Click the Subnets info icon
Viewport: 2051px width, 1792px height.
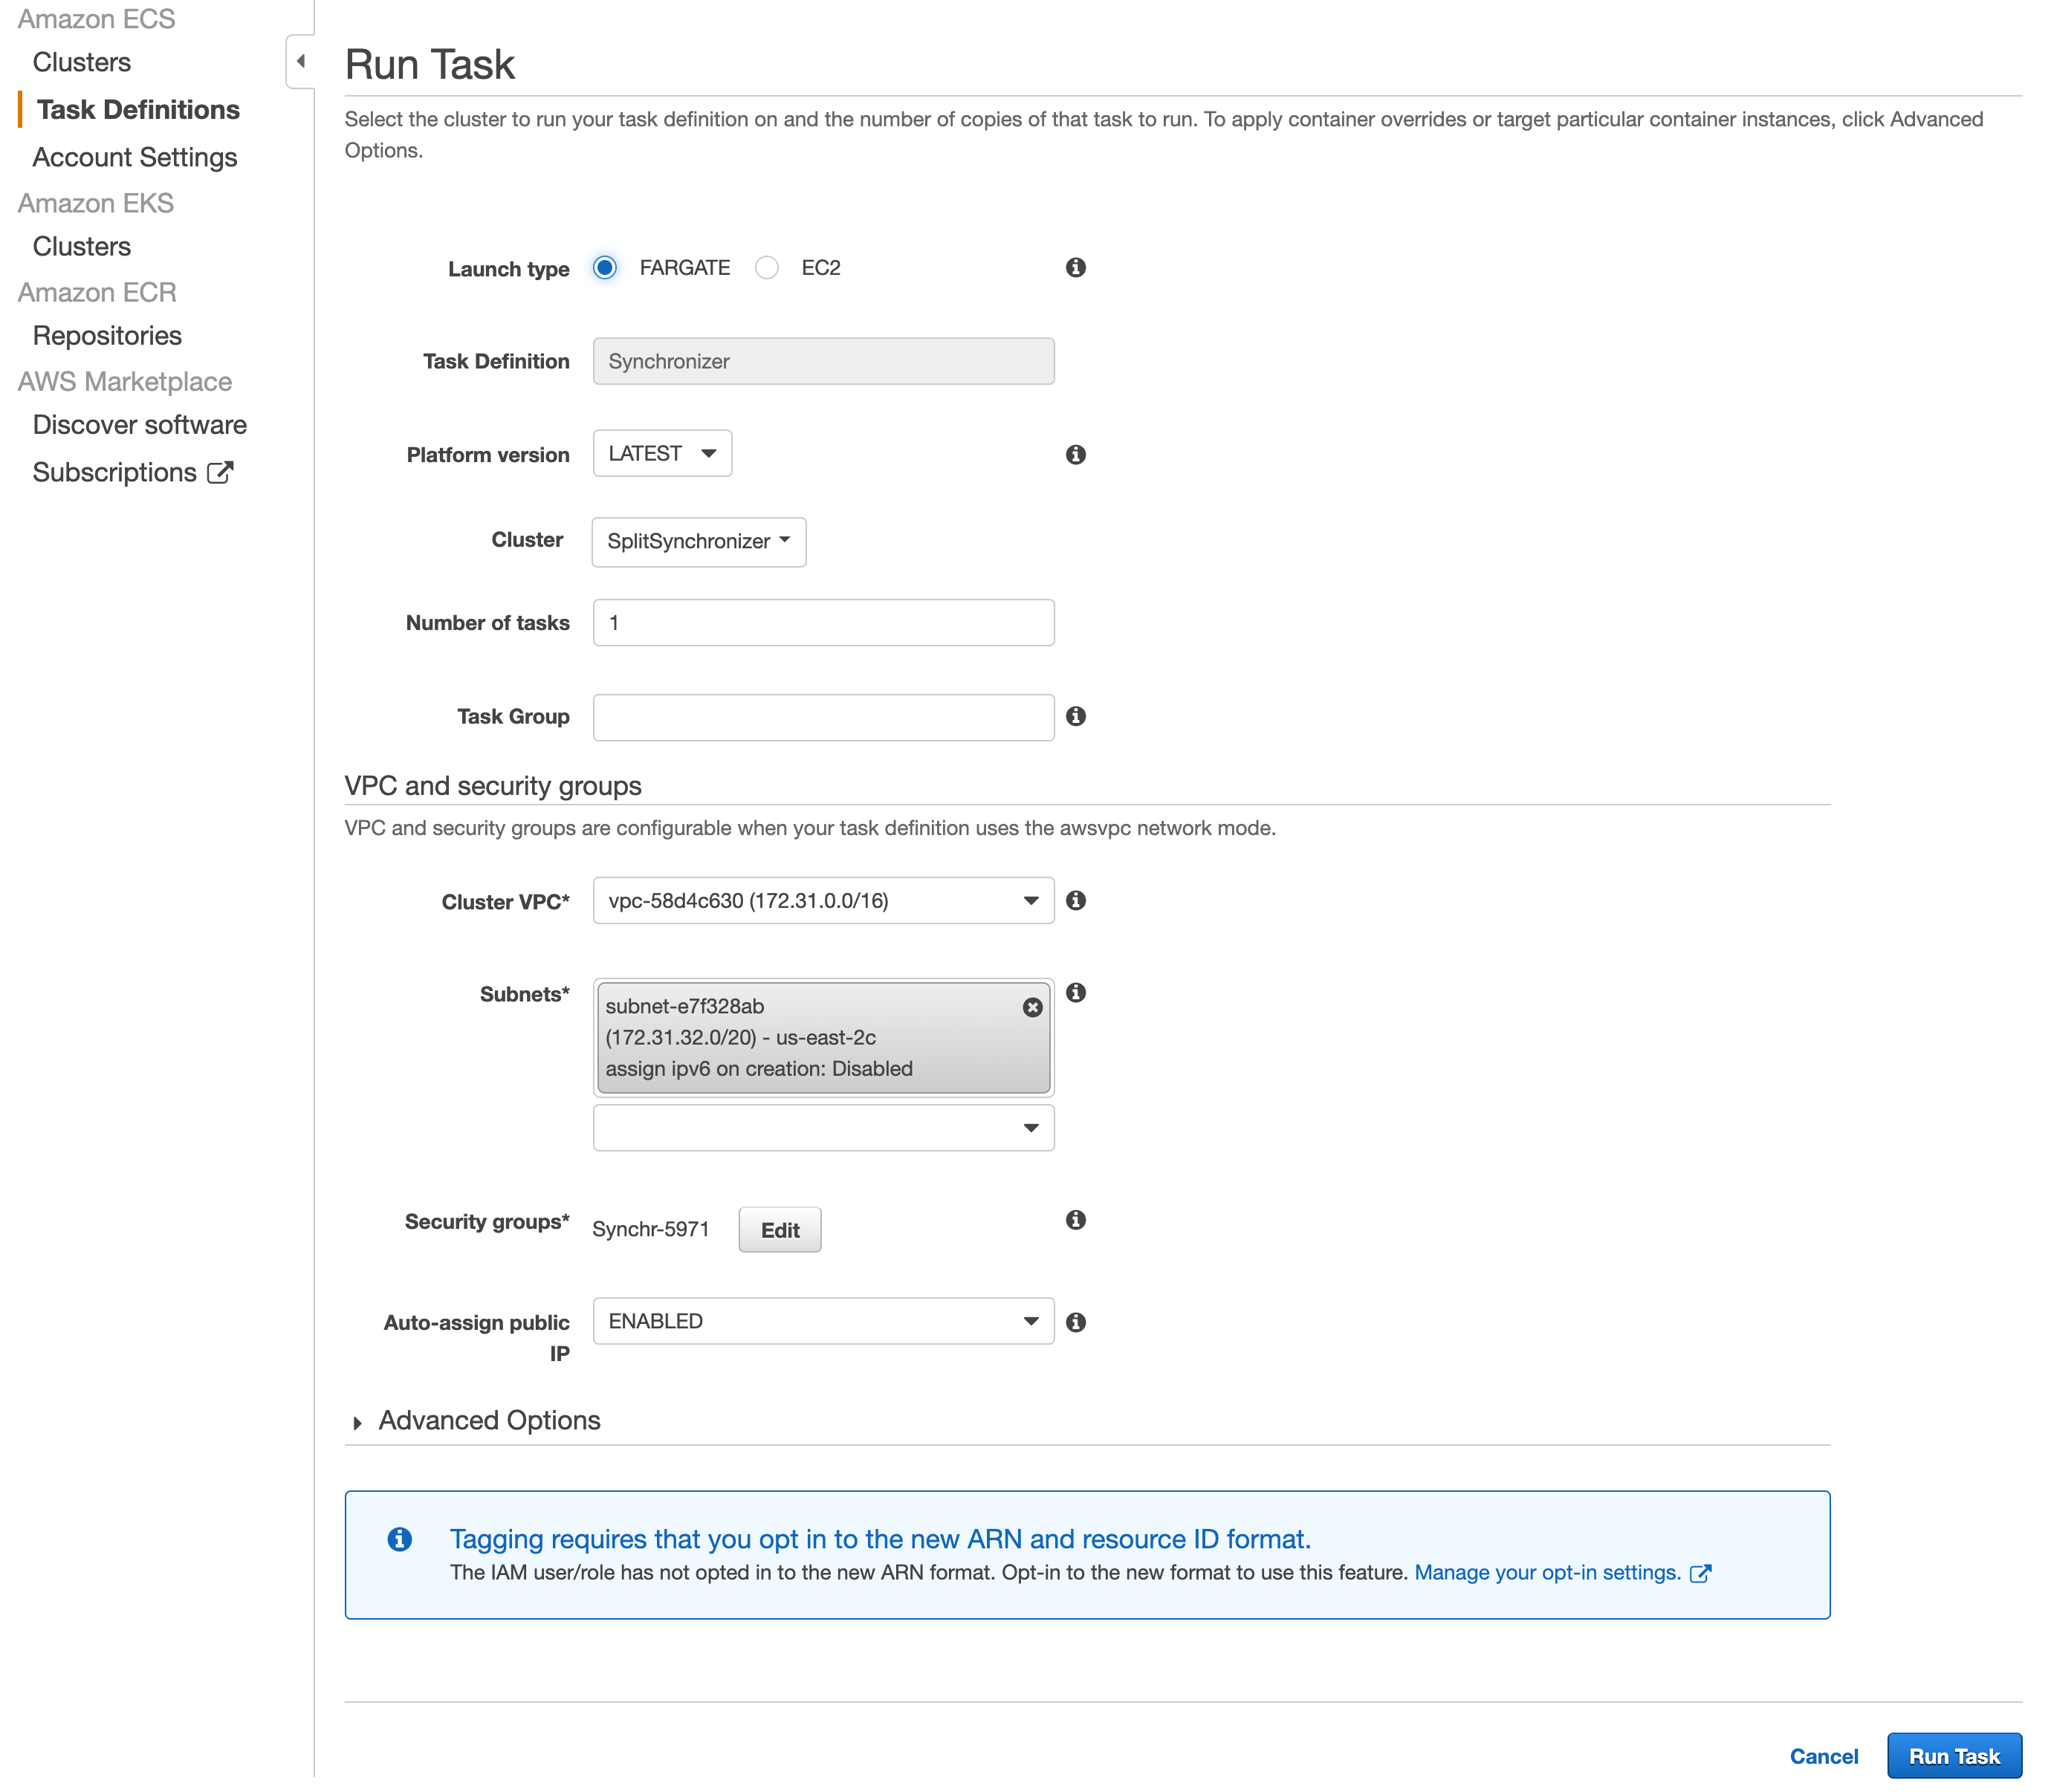point(1075,992)
